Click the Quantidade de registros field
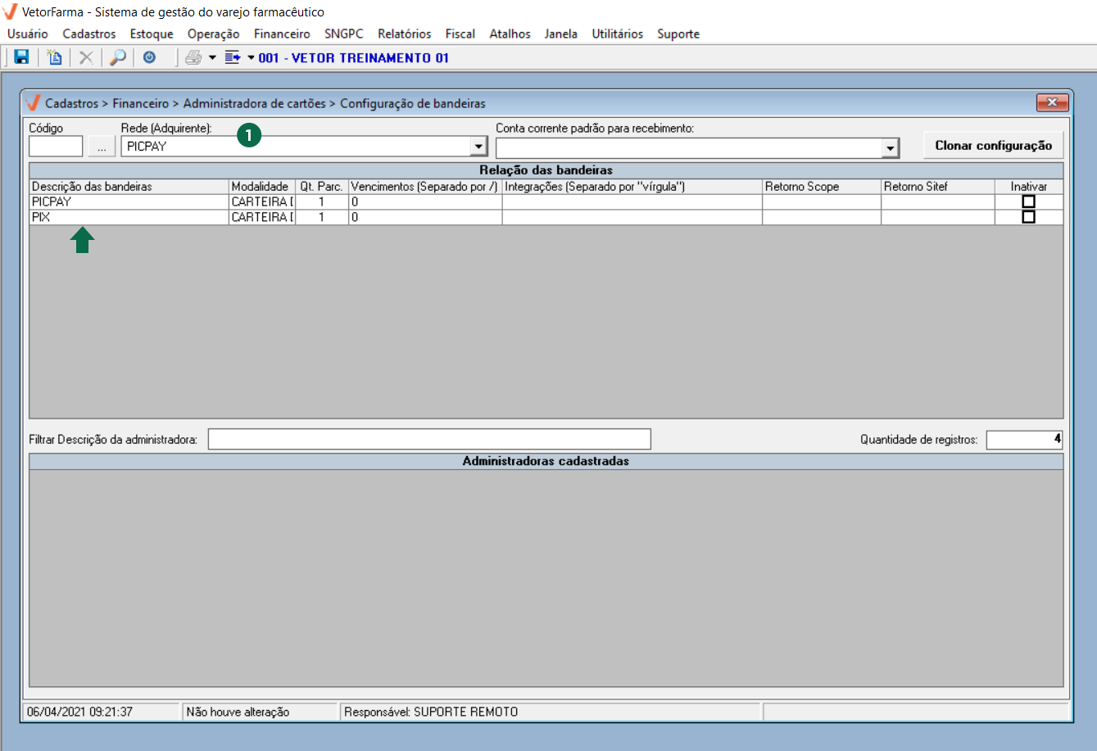The image size is (1097, 751). click(1025, 440)
